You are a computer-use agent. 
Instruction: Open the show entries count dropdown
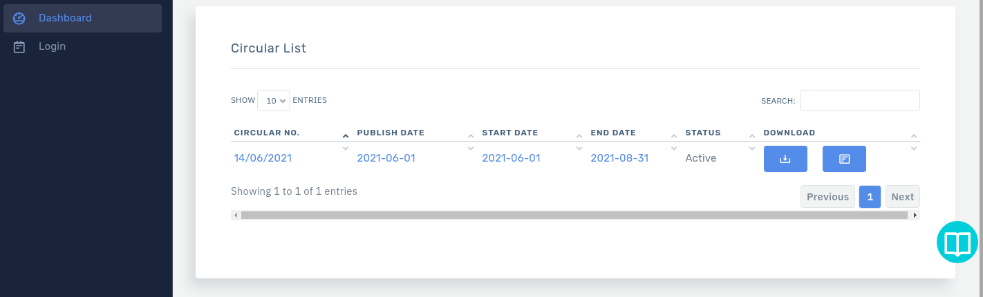(273, 101)
